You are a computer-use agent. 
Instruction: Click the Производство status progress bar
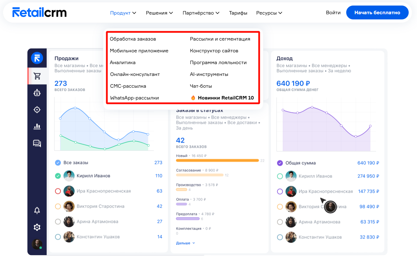point(181,190)
